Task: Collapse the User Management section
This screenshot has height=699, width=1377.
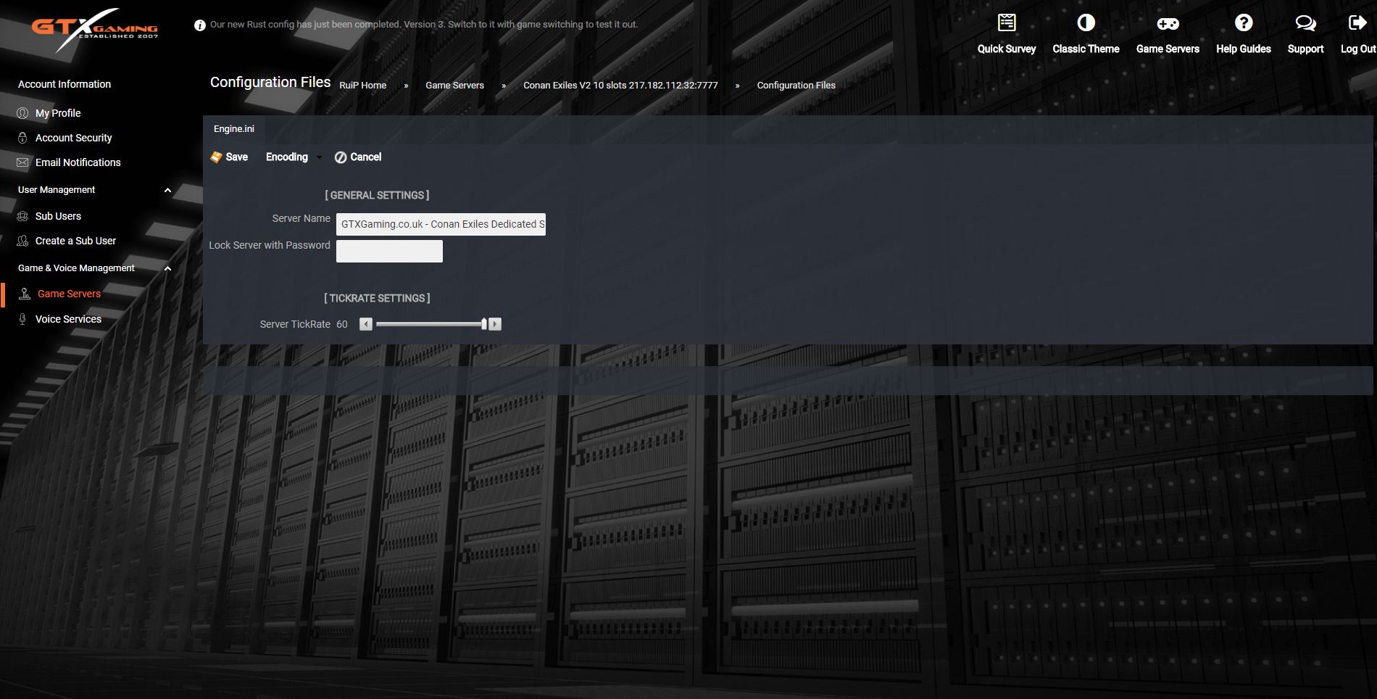Action: coord(168,190)
